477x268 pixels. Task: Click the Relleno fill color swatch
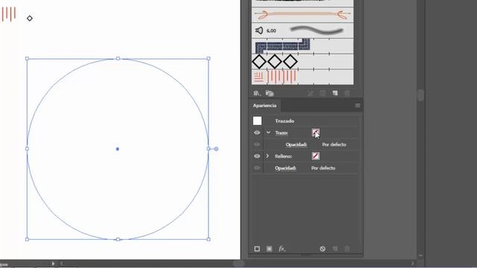pyautogui.click(x=315, y=156)
